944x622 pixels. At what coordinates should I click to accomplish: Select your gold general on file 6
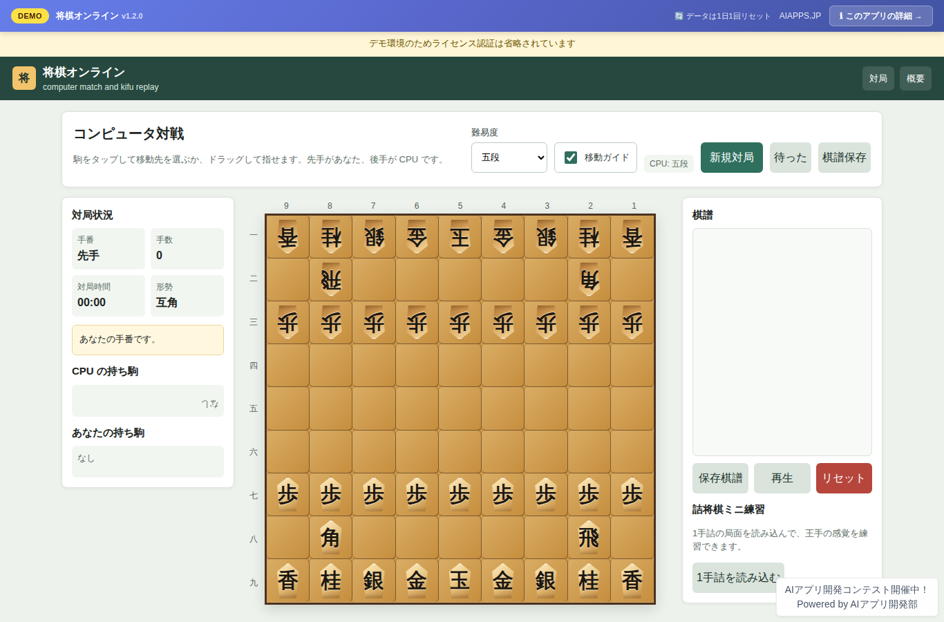[x=417, y=581]
